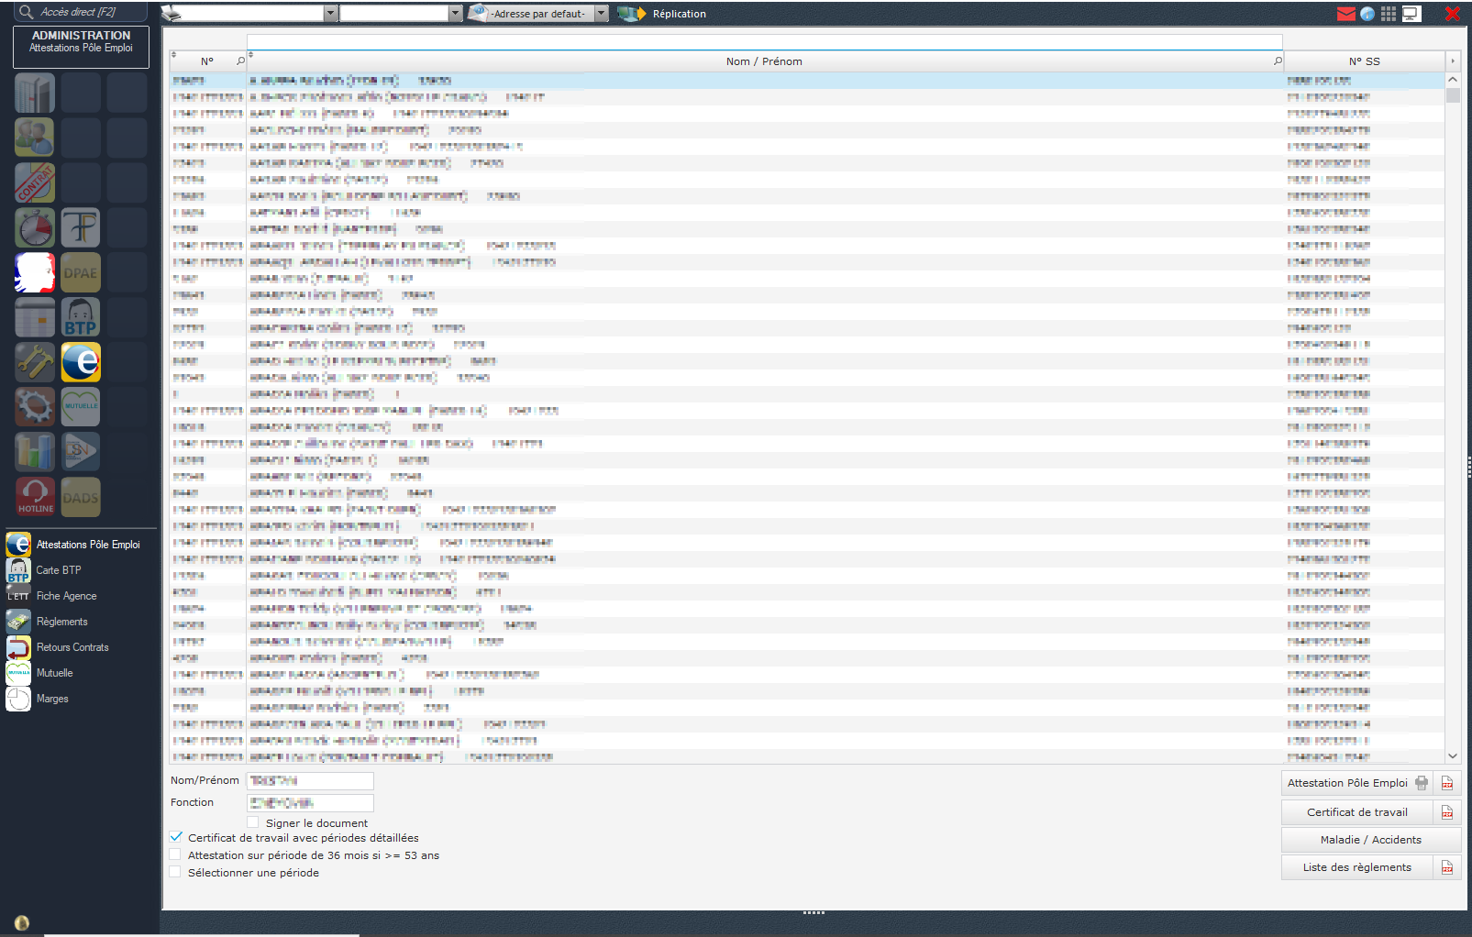Open the colored binders archive icon
This screenshot has height=937, width=1472.
click(35, 452)
